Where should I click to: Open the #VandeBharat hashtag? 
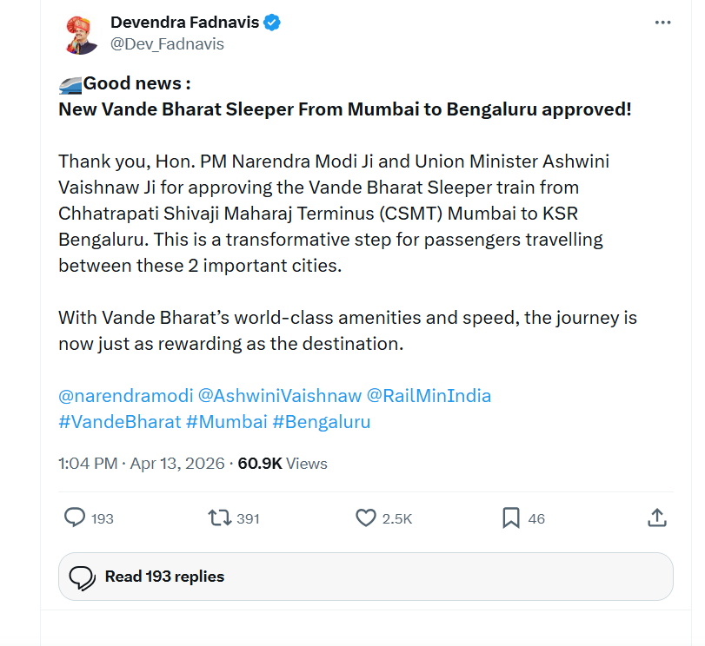tap(119, 422)
